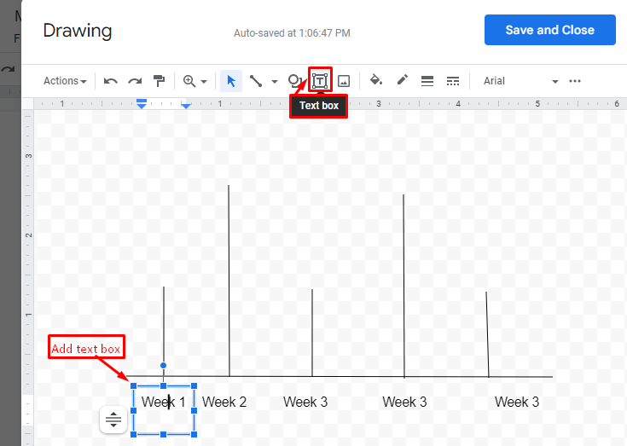Open the Fill color paint bucket
Viewport: 627px width, 446px height.
pos(376,80)
